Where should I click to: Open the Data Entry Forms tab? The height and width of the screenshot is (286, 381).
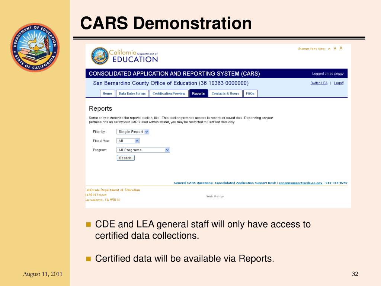coord(132,93)
